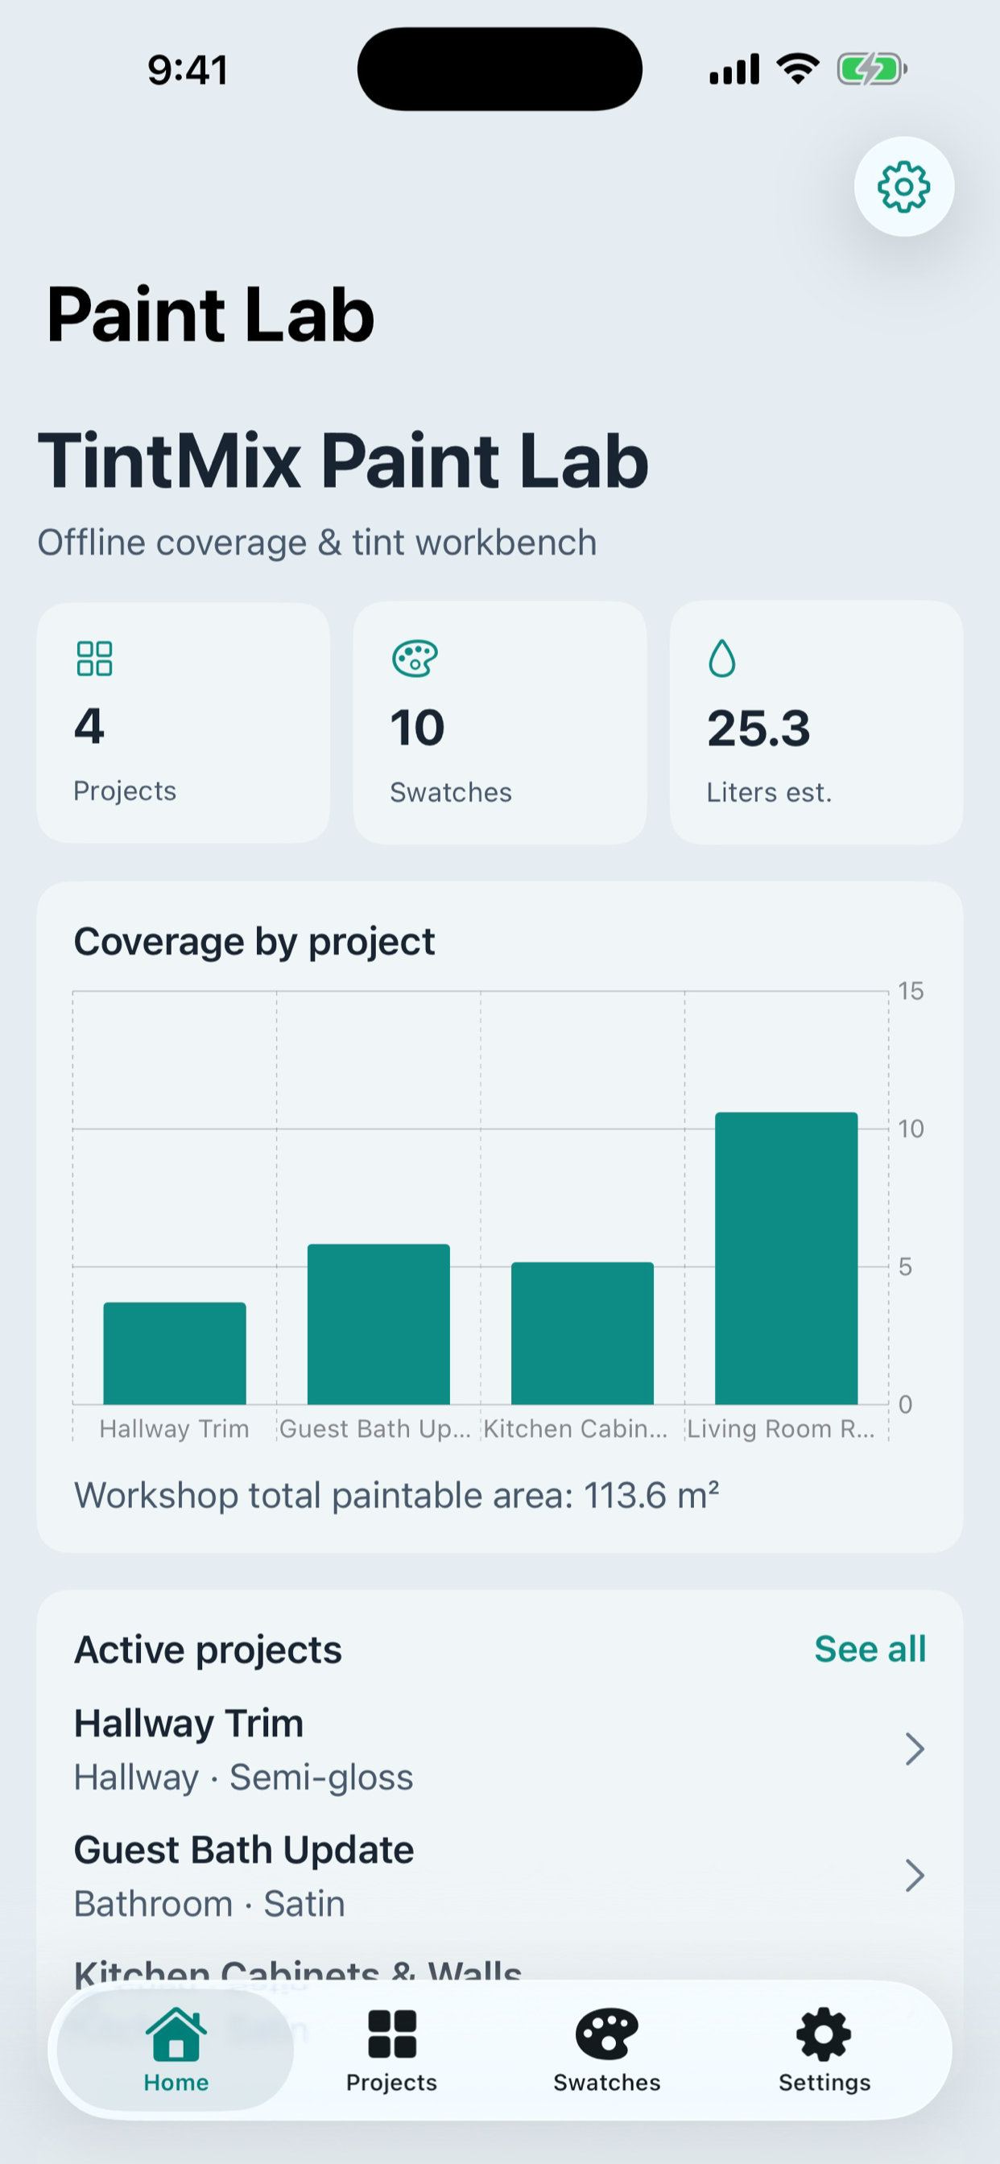Viewport: 1000px width, 2164px height.
Task: Tap the battery indicator in status bar
Action: tap(872, 69)
